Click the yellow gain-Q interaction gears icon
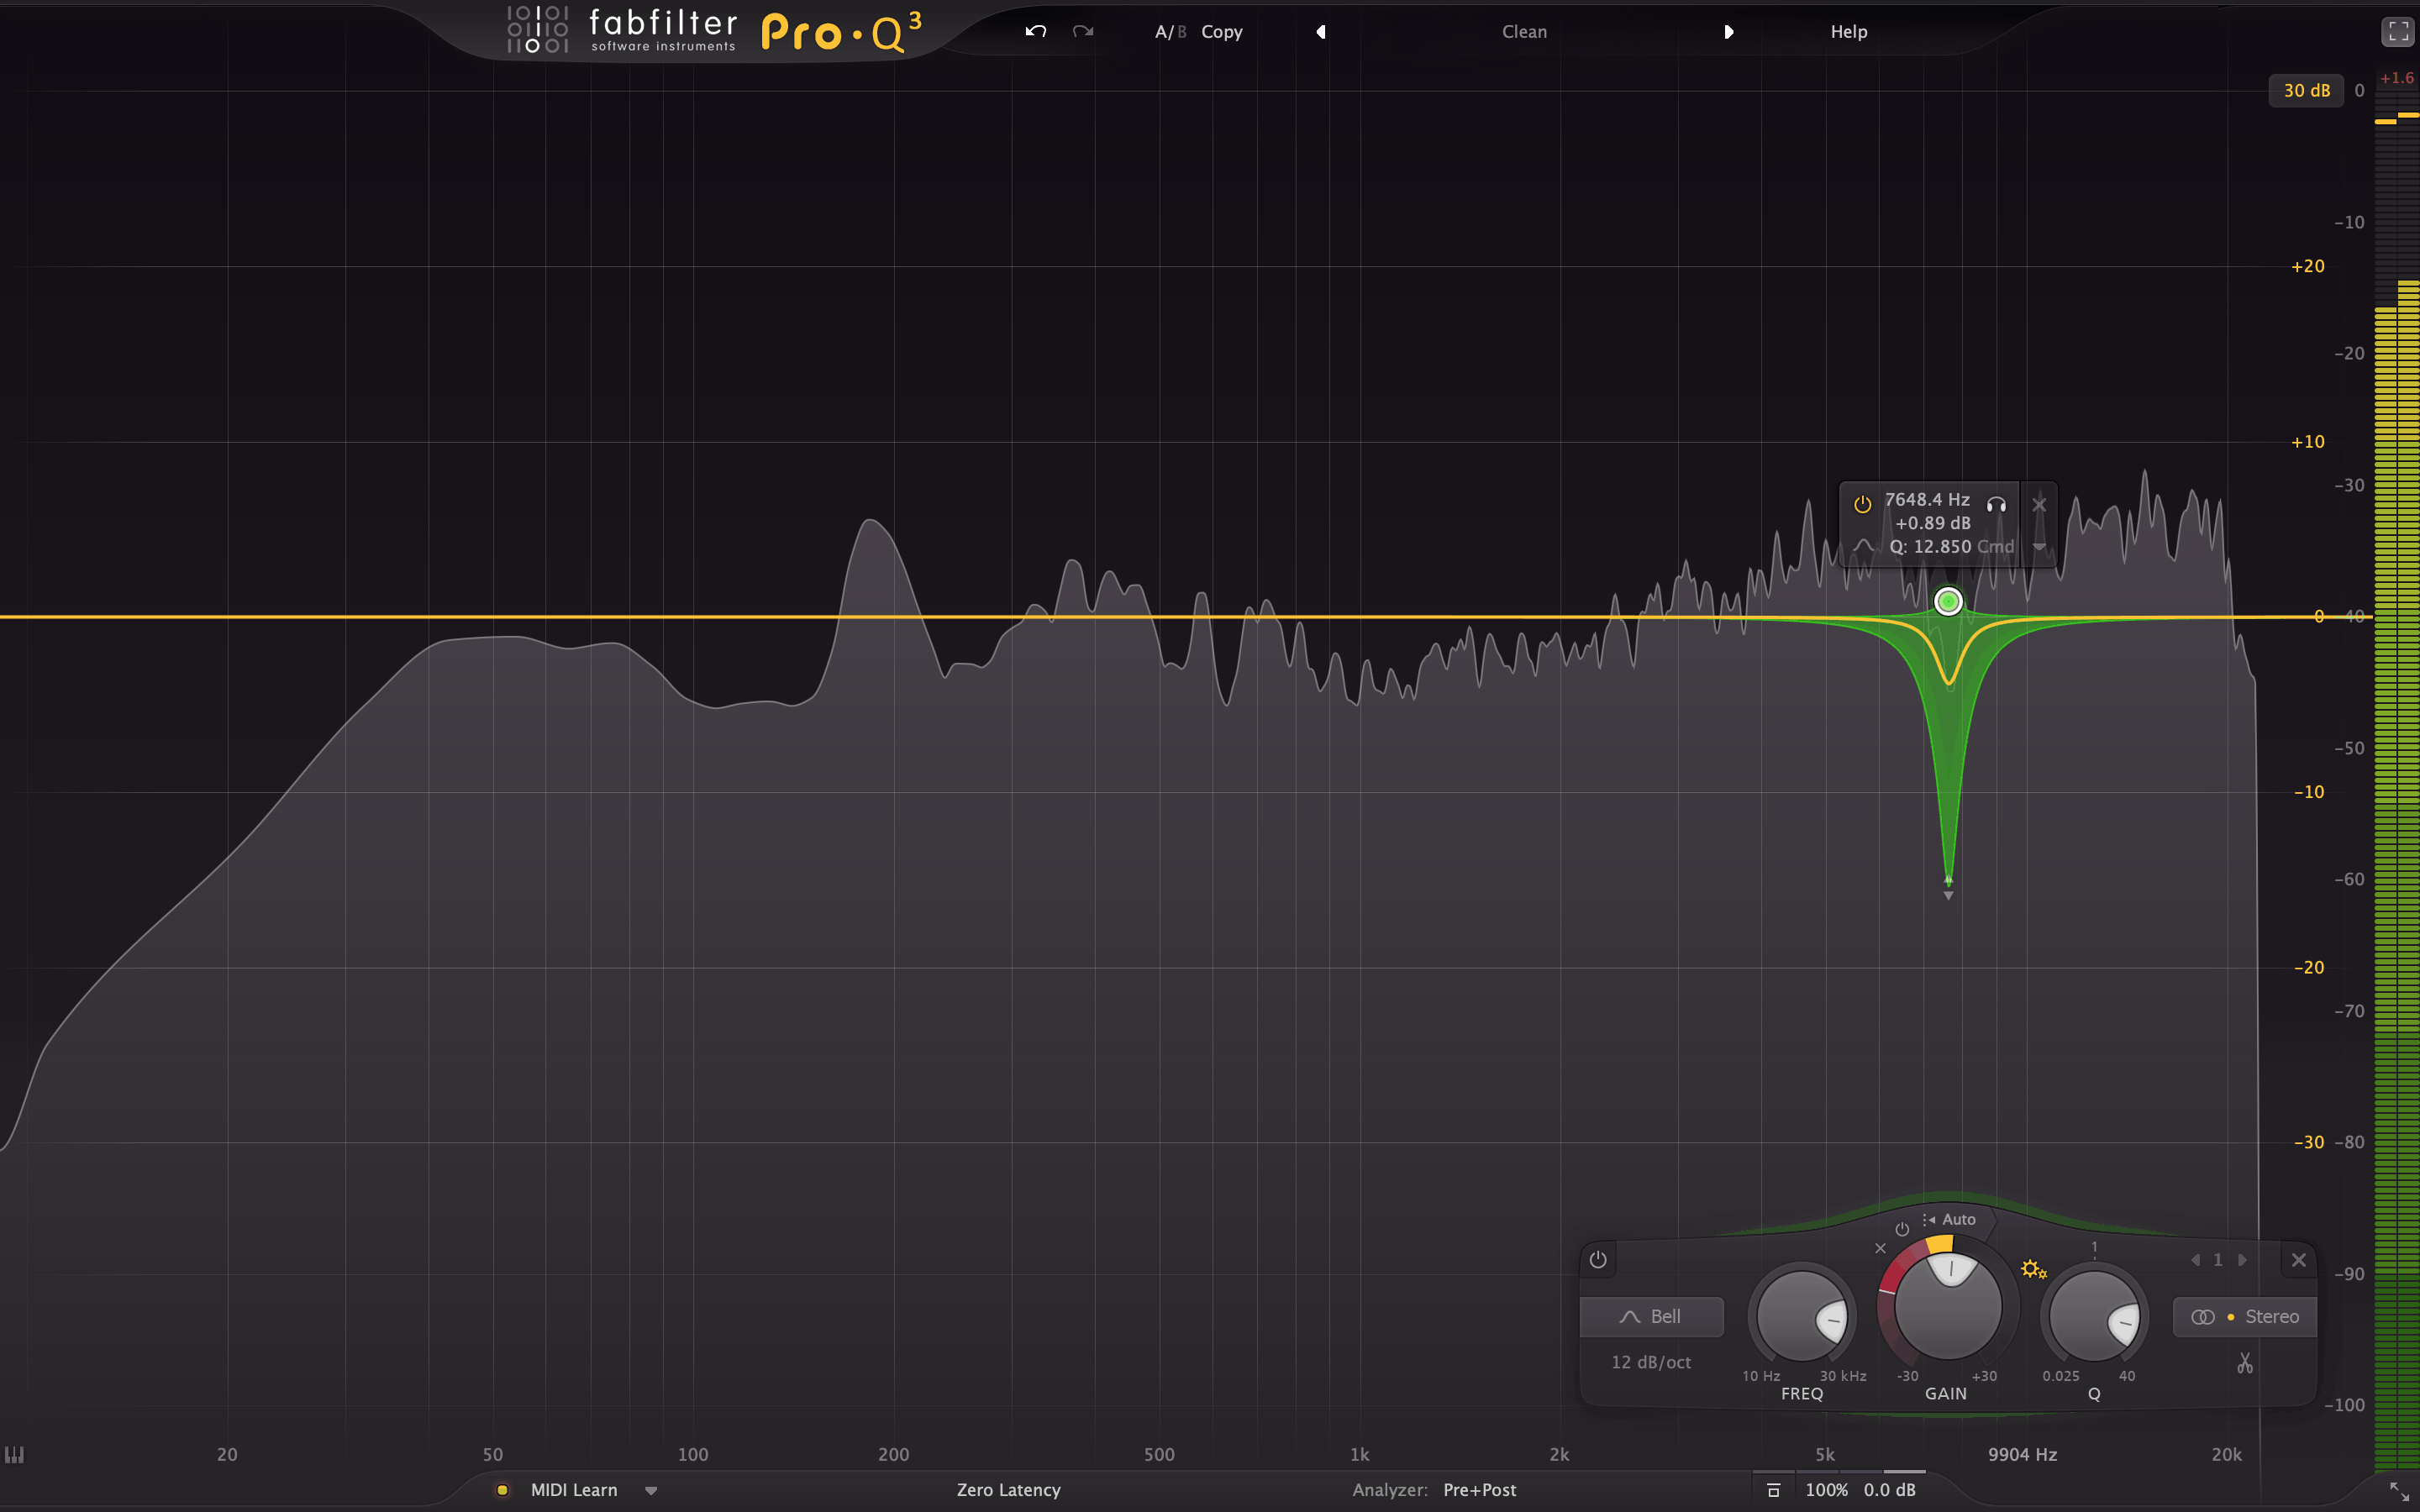Viewport: 2420px width, 1512px height. (2034, 1270)
